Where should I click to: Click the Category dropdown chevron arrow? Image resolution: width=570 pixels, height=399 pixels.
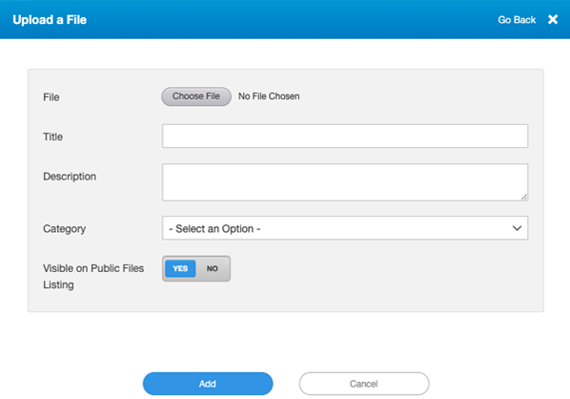click(x=517, y=228)
